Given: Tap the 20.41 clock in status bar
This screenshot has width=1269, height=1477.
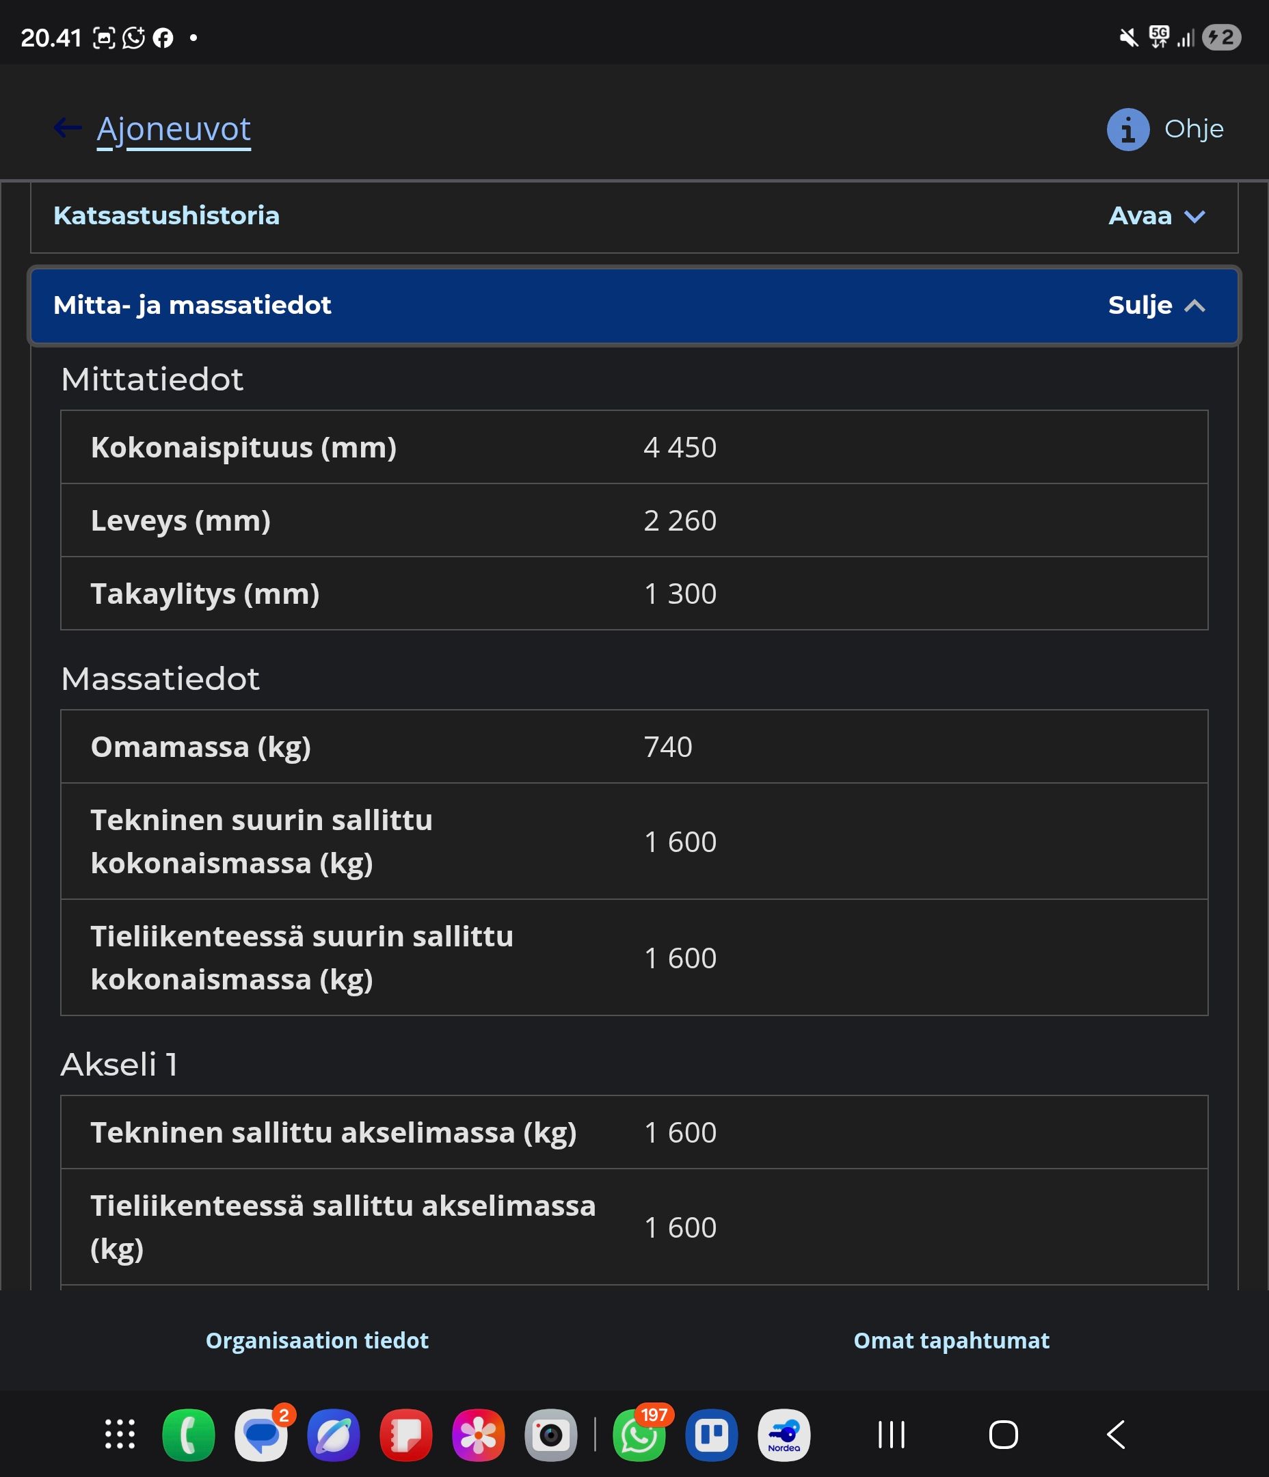Looking at the screenshot, I should 51,38.
